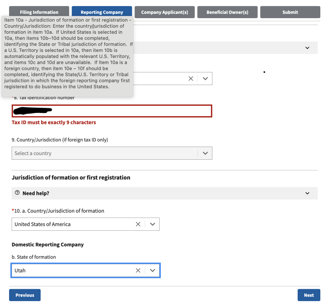Click into the Tax identification number field
This screenshot has height=305, width=332.
(x=130, y=111)
